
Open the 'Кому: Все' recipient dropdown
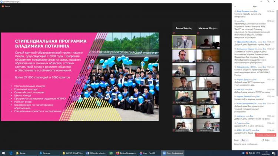[x=244, y=140]
